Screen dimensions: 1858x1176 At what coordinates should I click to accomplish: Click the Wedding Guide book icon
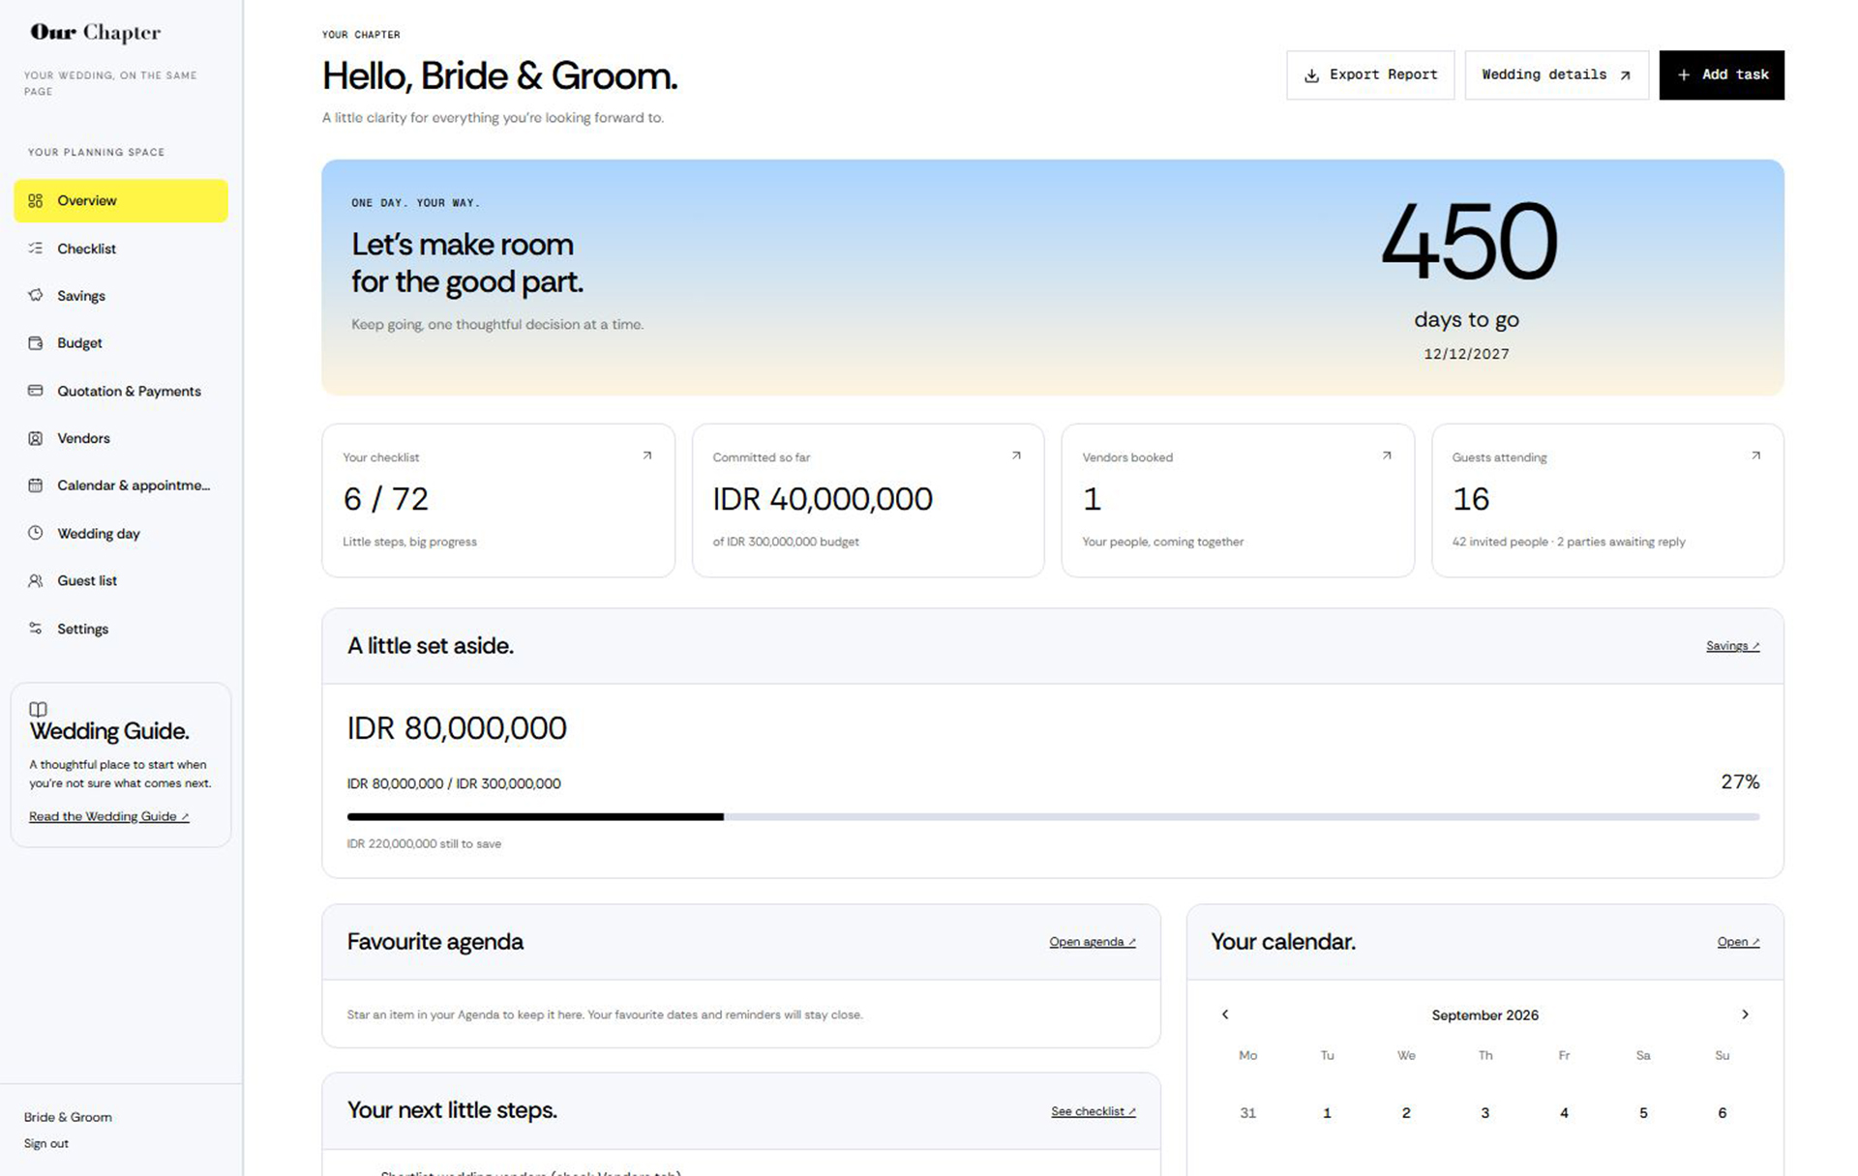(38, 709)
